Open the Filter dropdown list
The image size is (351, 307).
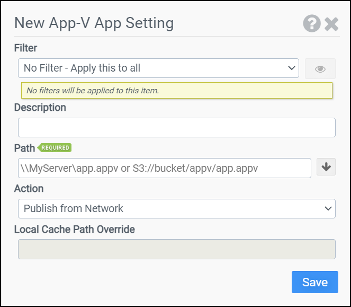(158, 68)
